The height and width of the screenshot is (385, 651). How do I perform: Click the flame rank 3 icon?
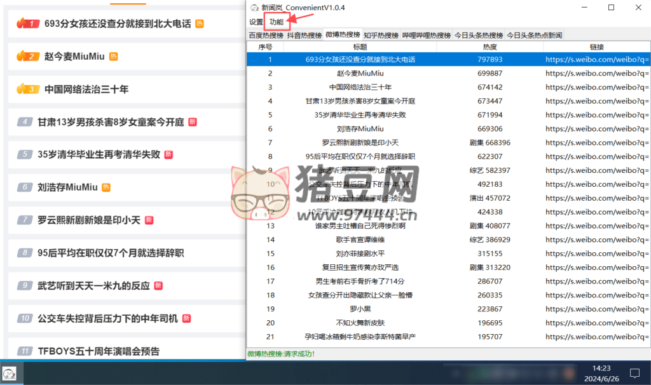point(26,89)
